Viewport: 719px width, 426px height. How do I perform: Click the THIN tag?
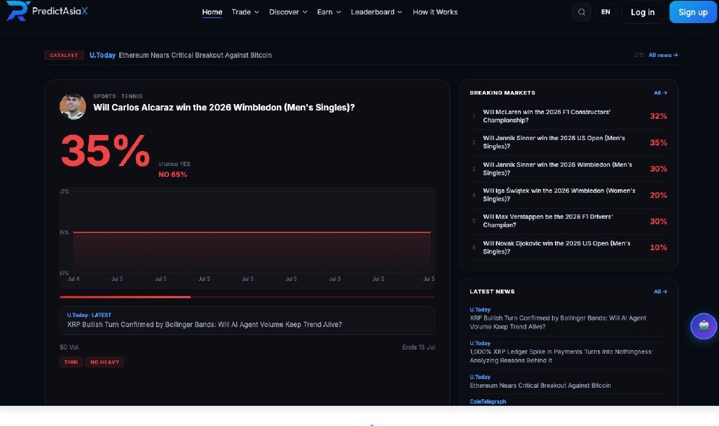click(x=71, y=362)
